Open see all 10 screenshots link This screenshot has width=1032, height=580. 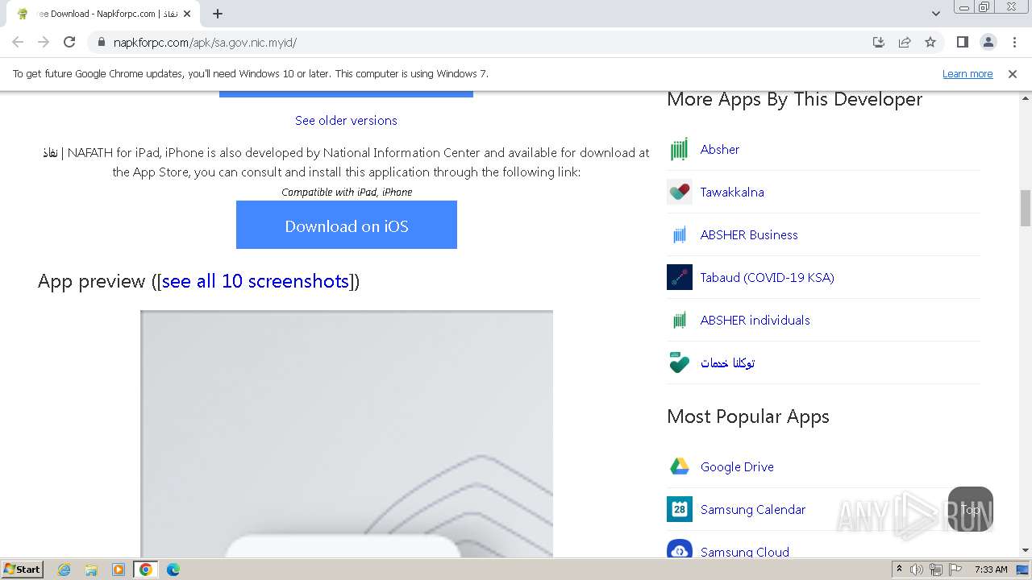[256, 280]
